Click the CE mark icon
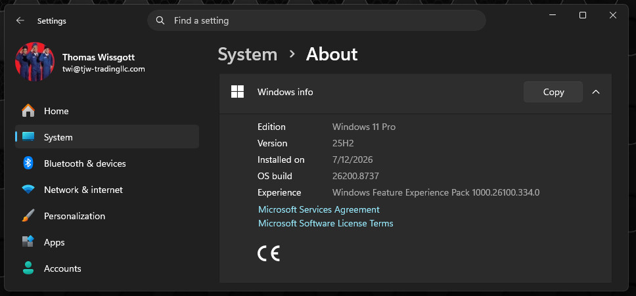The image size is (636, 296). point(269,253)
